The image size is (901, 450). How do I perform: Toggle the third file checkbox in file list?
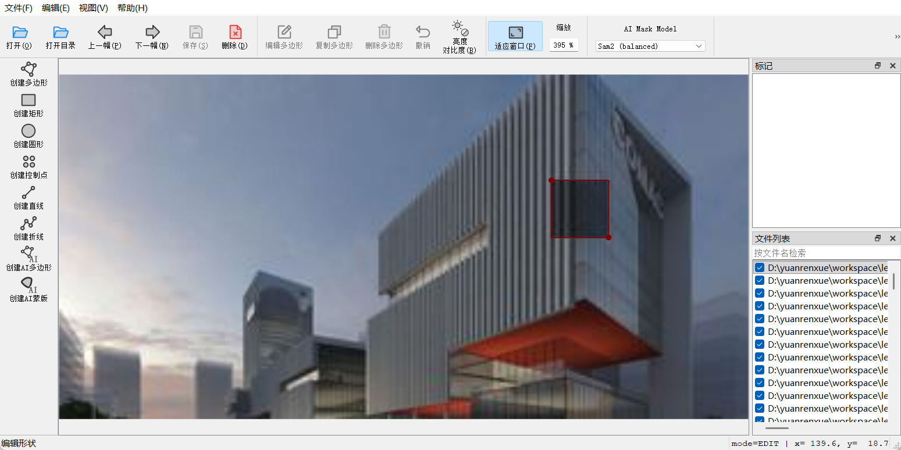(760, 294)
